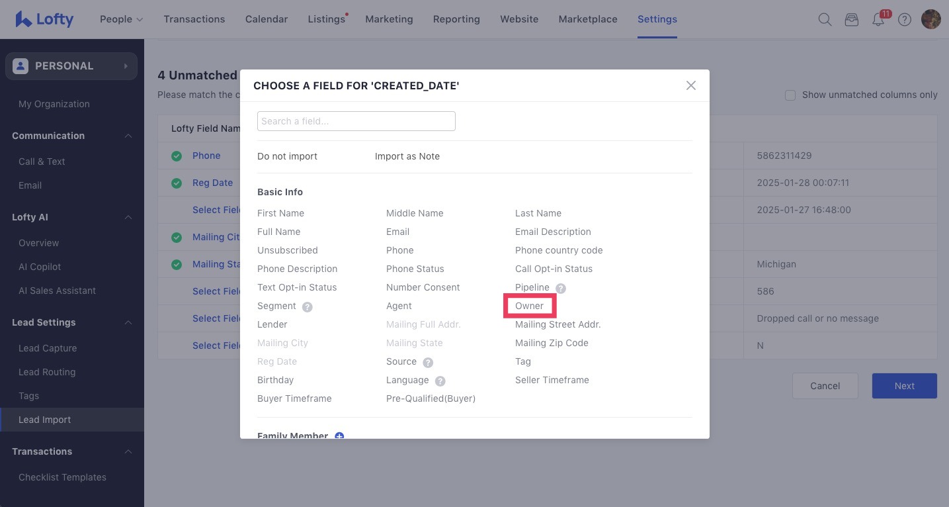Collapse the Communication section
The width and height of the screenshot is (949, 507).
coord(128,136)
